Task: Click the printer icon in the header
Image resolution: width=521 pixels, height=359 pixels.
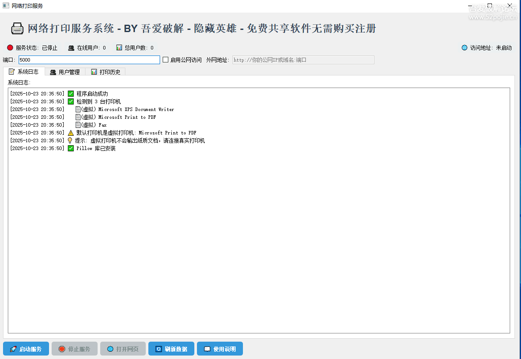Action: [17, 29]
